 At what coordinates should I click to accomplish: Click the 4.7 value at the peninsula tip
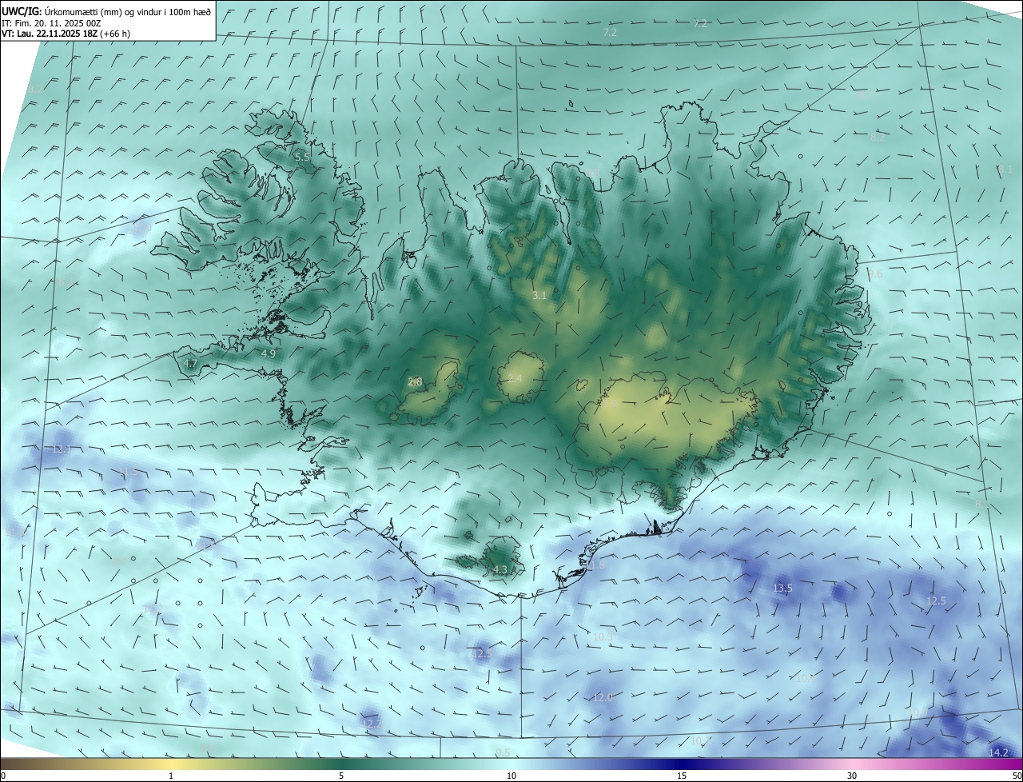[x=190, y=364]
